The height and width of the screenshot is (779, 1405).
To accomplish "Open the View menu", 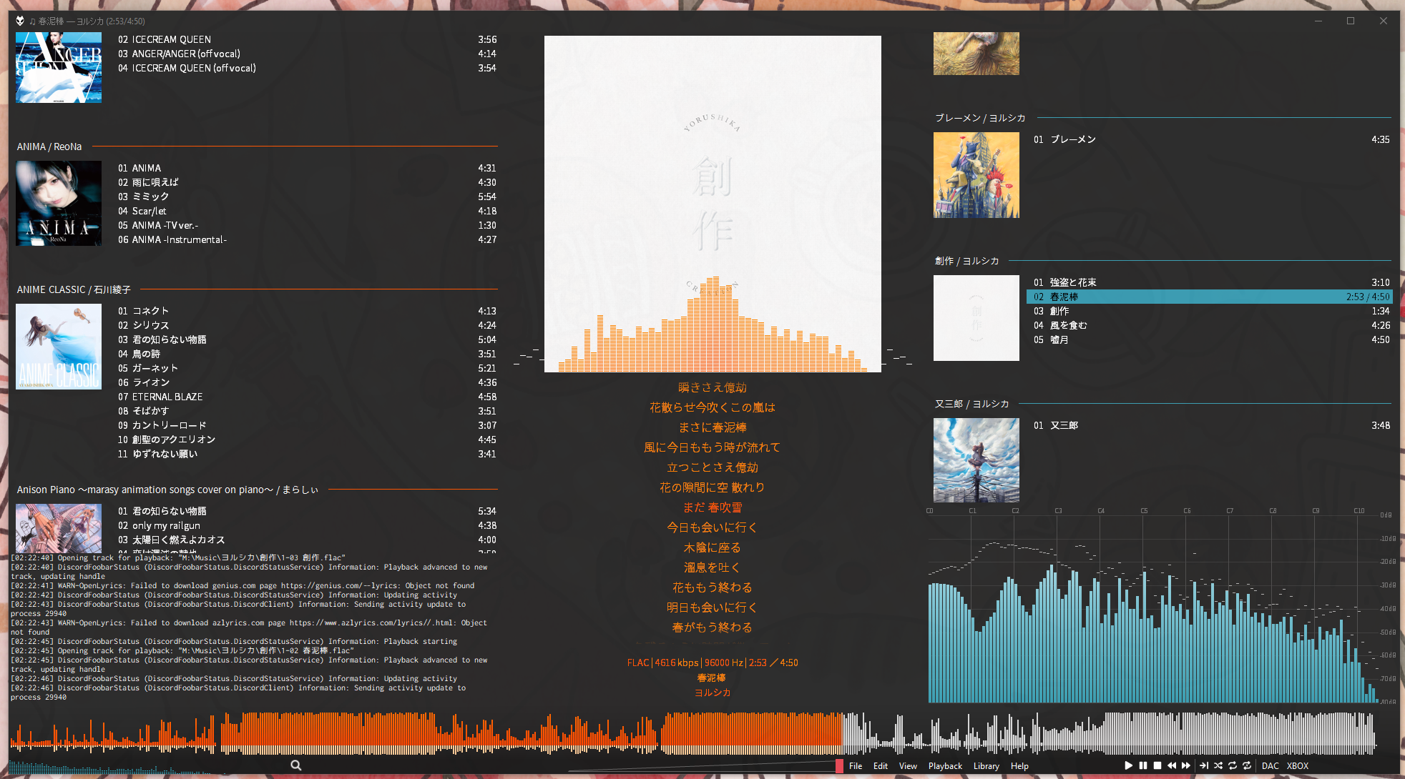I will [x=908, y=765].
